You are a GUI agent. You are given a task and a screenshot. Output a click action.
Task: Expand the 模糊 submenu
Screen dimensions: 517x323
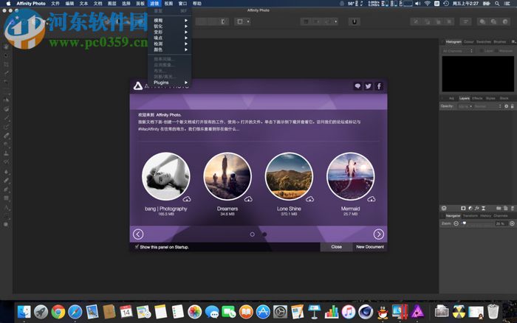(x=170, y=21)
